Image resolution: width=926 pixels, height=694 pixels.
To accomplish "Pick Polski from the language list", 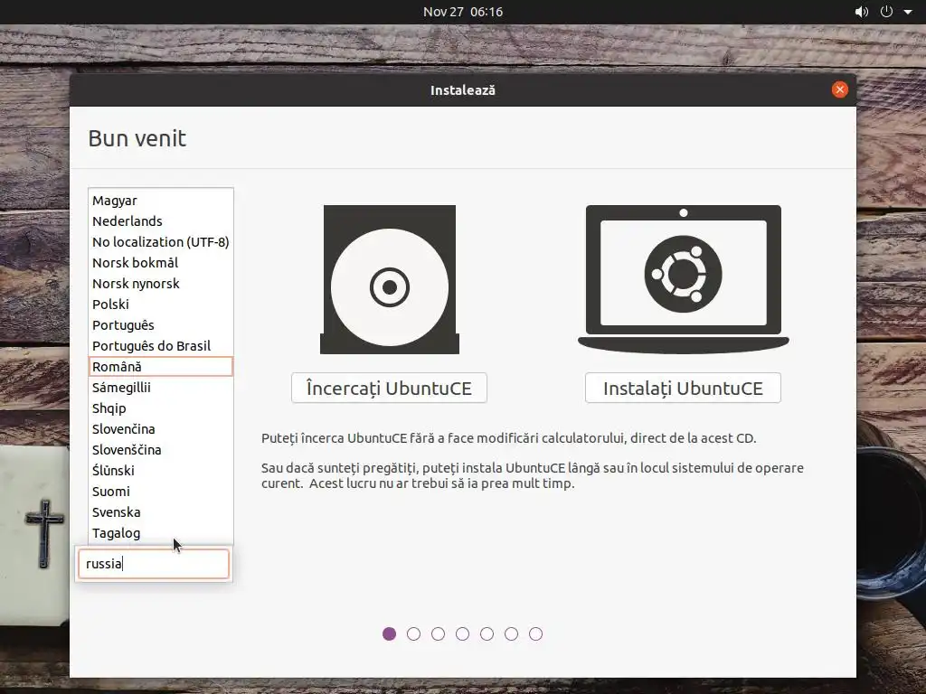I will point(161,305).
